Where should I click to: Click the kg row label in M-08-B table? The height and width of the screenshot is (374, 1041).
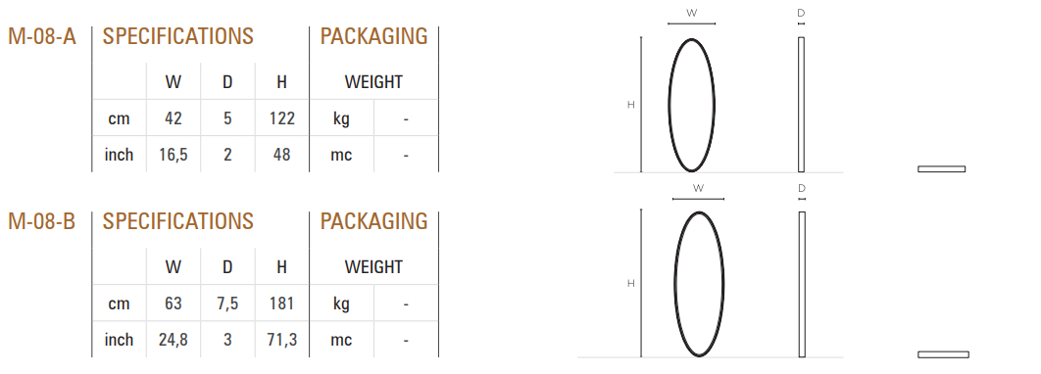point(341,304)
